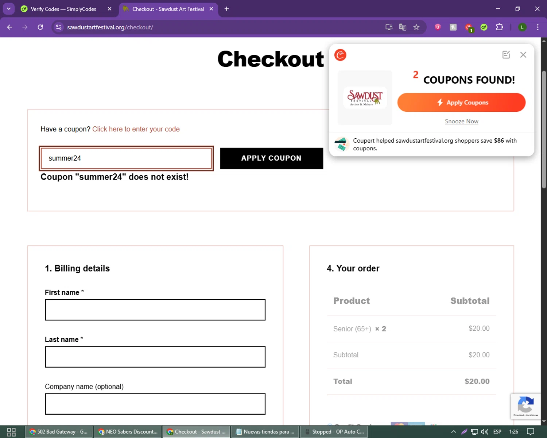
Task: Open Stopped - OP Auto C taskbar item
Action: click(x=334, y=432)
